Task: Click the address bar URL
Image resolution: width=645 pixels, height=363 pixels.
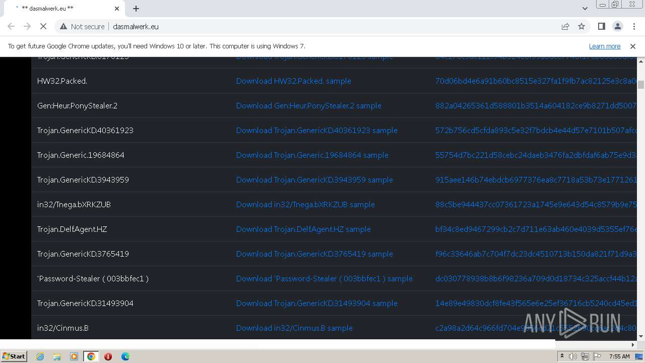Action: [x=136, y=26]
